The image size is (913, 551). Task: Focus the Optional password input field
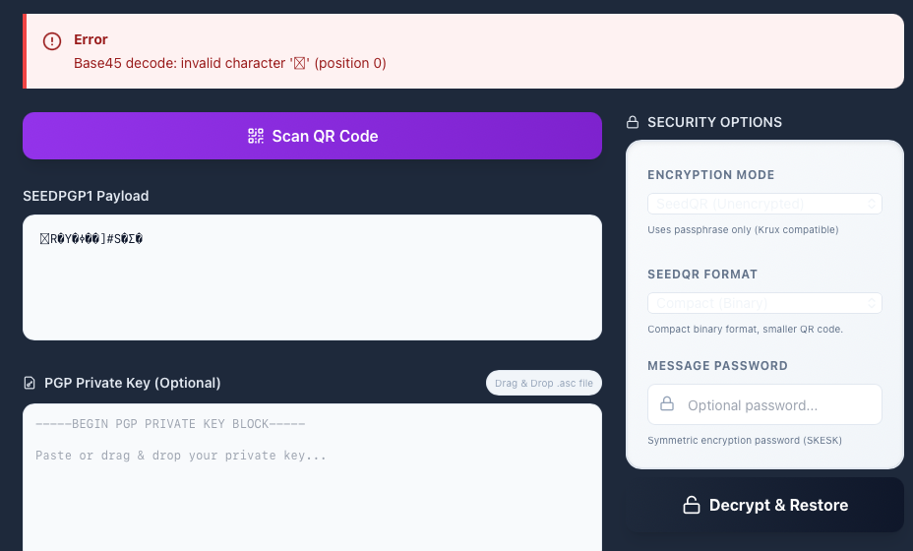tap(777, 405)
